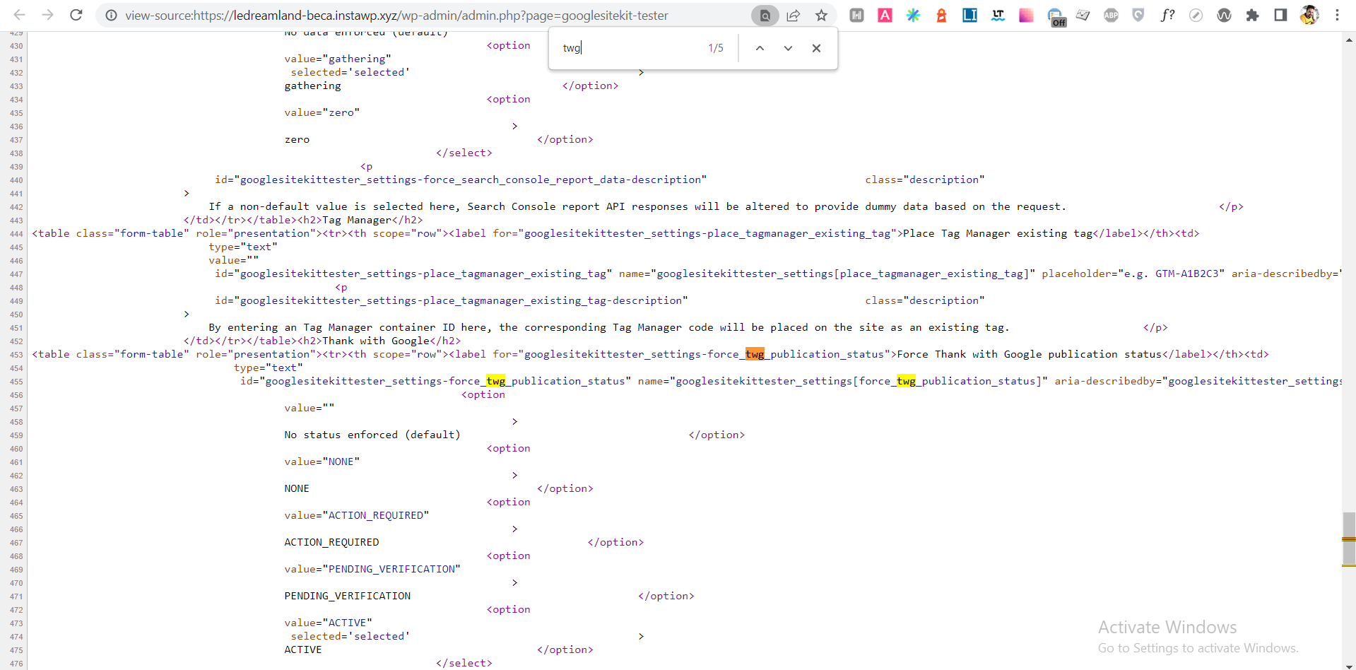Jump to the previous 'twg' match

760,48
